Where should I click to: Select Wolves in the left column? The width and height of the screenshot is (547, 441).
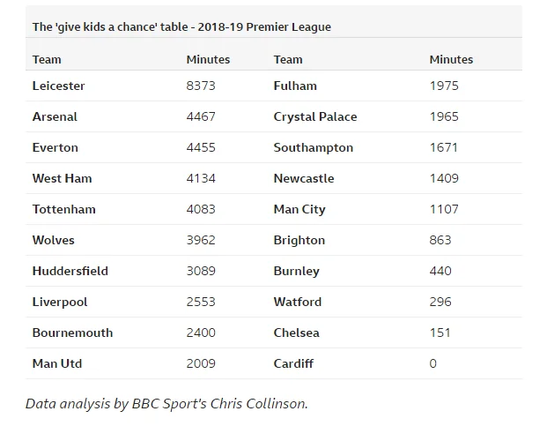click(x=53, y=240)
